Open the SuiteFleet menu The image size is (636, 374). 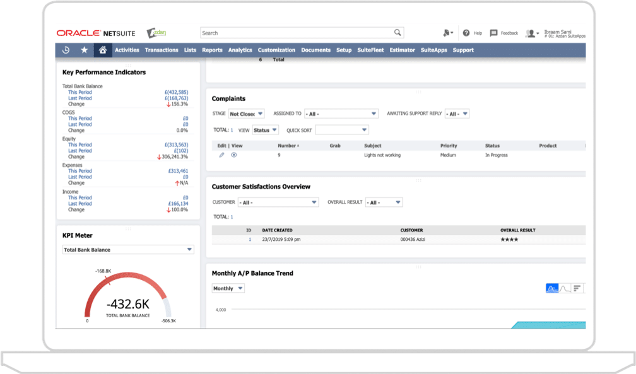click(370, 50)
